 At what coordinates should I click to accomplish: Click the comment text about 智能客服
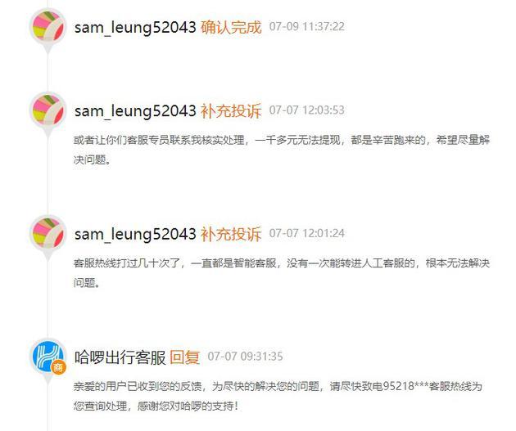click(282, 272)
